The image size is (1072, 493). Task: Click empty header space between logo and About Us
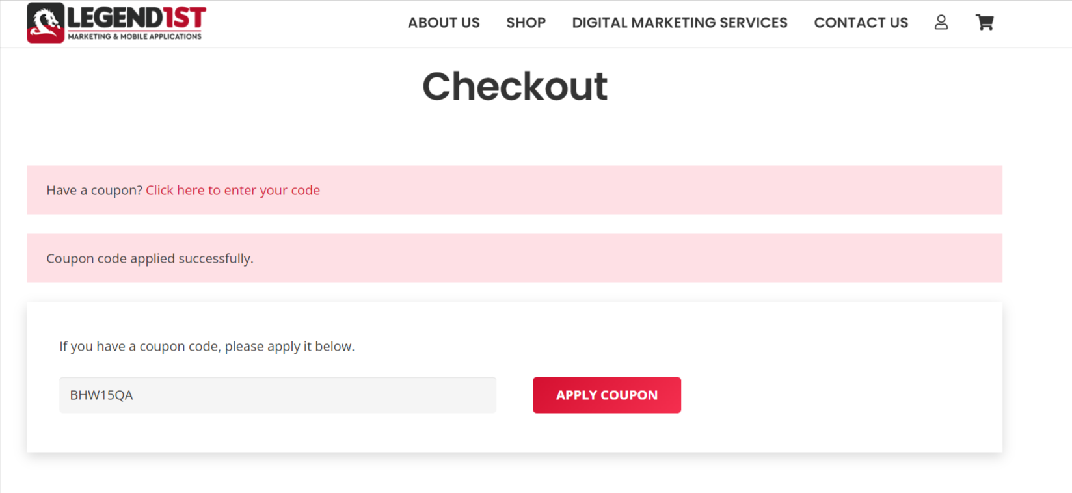306,23
